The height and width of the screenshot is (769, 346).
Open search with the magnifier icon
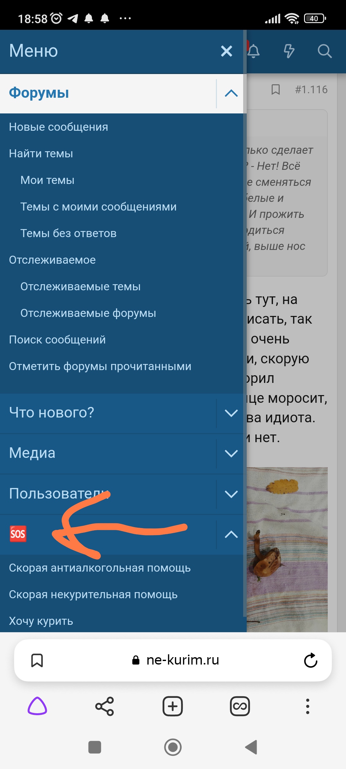325,51
